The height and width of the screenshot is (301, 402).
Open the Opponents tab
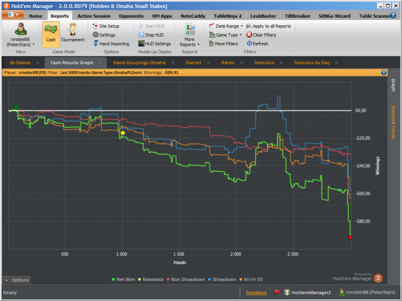click(131, 16)
